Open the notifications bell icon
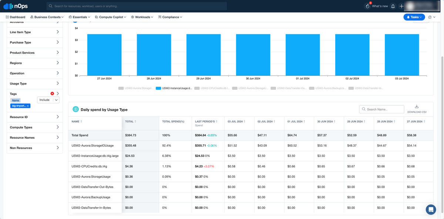 click(393, 6)
